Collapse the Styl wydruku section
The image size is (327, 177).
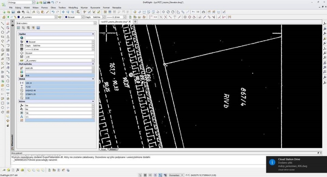93,64
